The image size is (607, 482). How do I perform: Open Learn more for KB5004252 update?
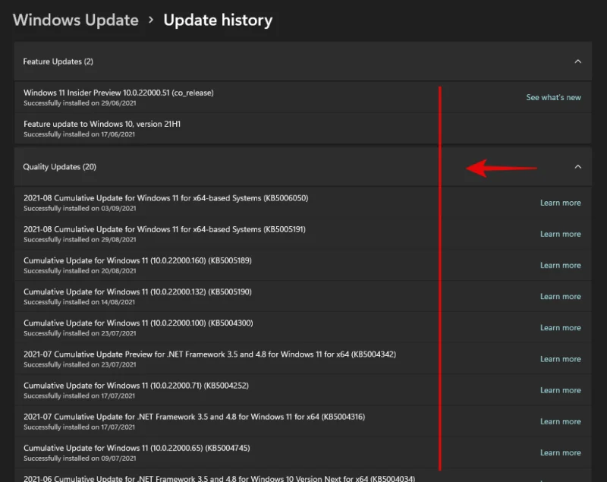click(x=560, y=390)
